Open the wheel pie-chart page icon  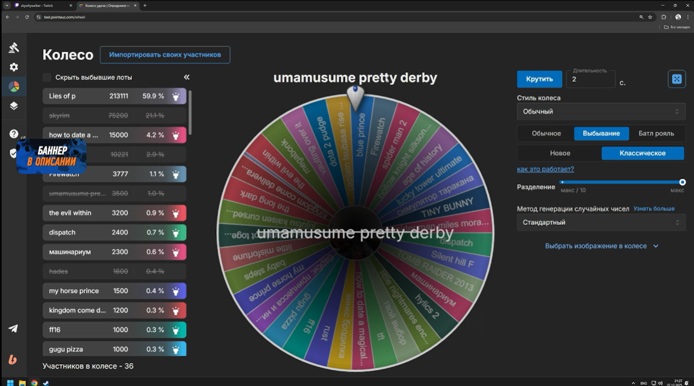click(14, 87)
